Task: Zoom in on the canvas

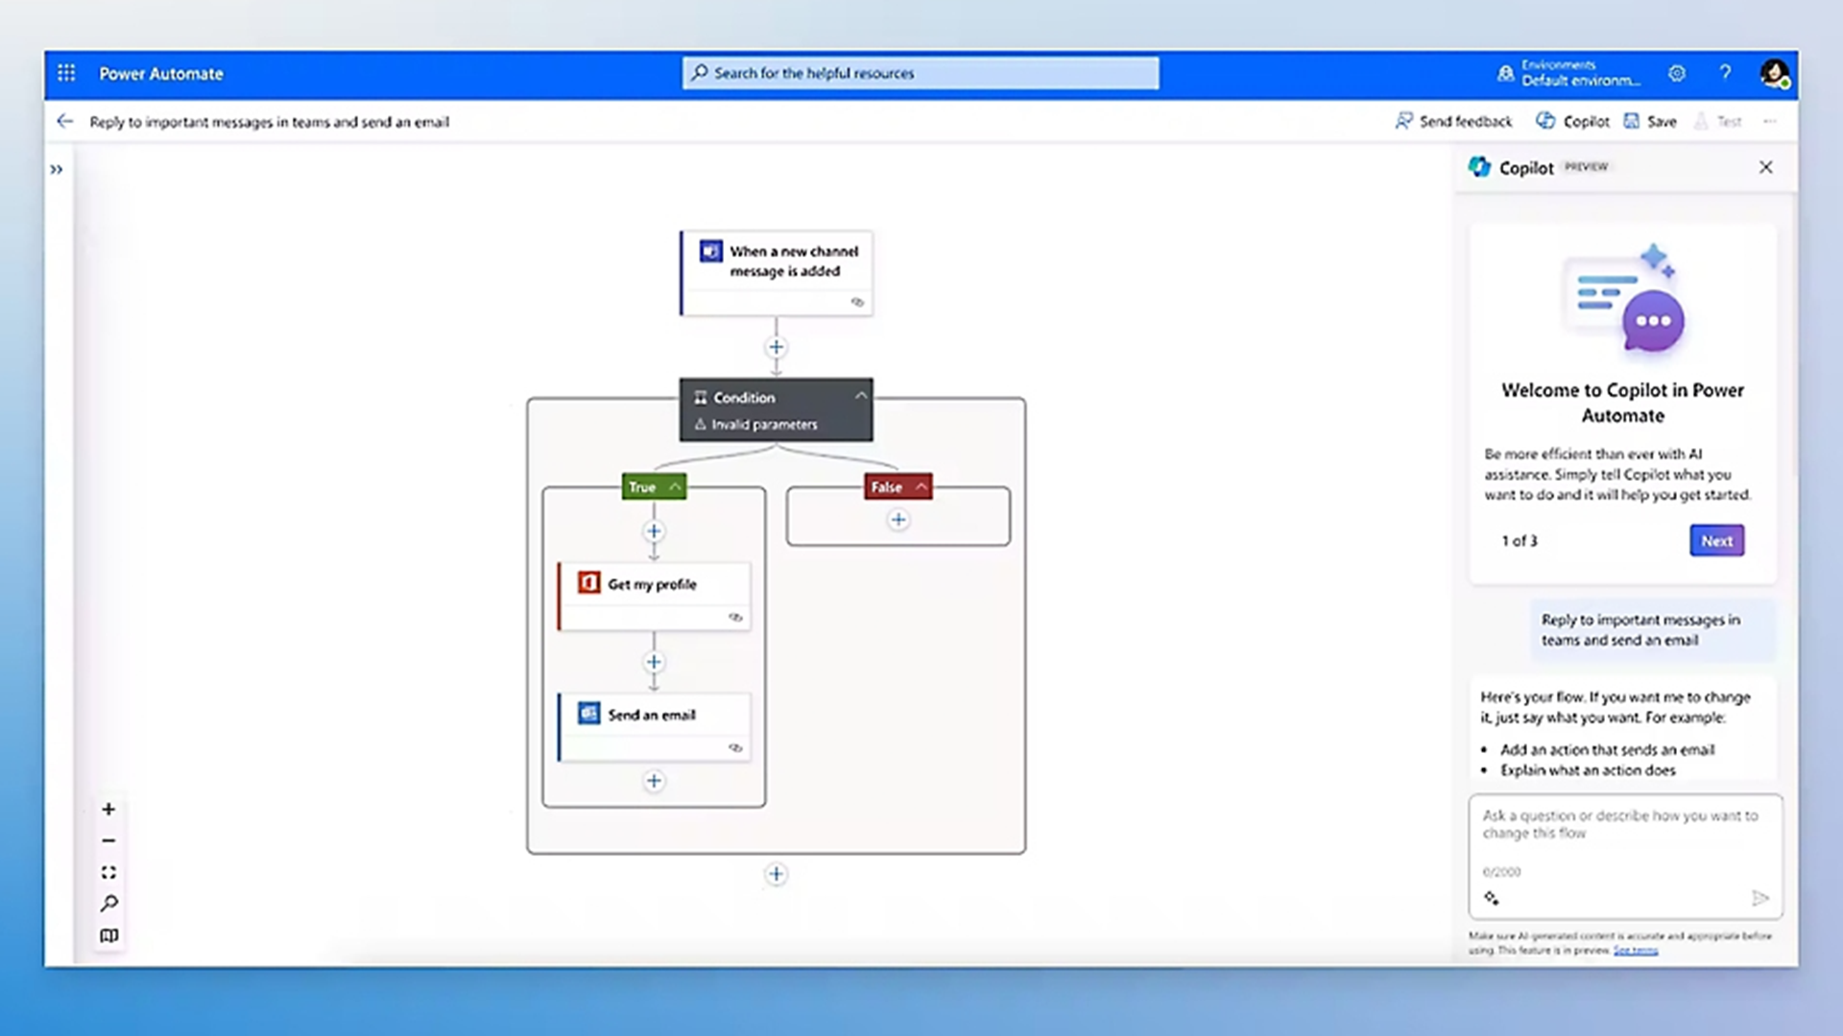Action: 108,809
